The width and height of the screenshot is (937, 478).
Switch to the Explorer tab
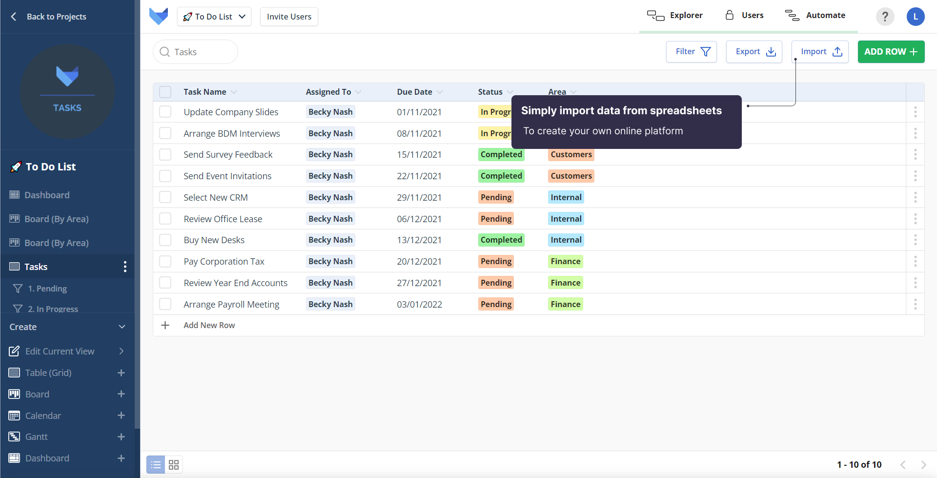[675, 16]
